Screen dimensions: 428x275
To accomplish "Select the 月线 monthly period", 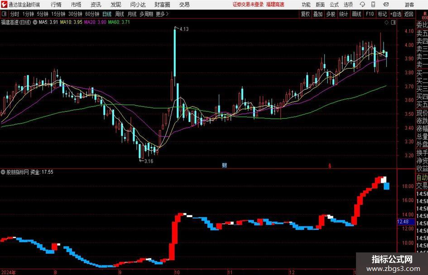I will click(x=132, y=14).
